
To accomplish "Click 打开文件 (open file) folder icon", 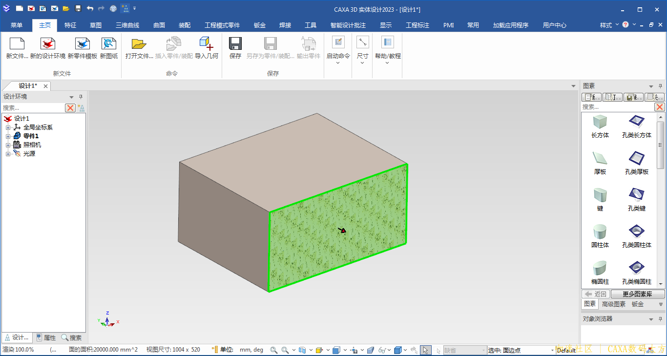I will coord(139,44).
